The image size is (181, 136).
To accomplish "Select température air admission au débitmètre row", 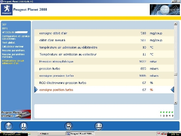I will coord(104,47).
